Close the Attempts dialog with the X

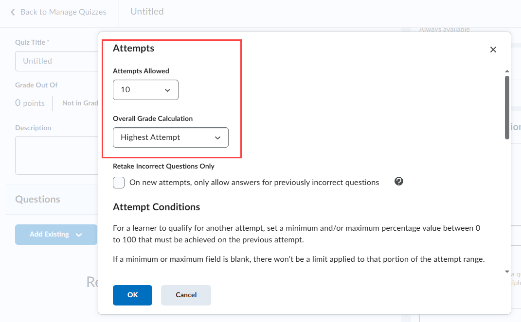point(493,50)
